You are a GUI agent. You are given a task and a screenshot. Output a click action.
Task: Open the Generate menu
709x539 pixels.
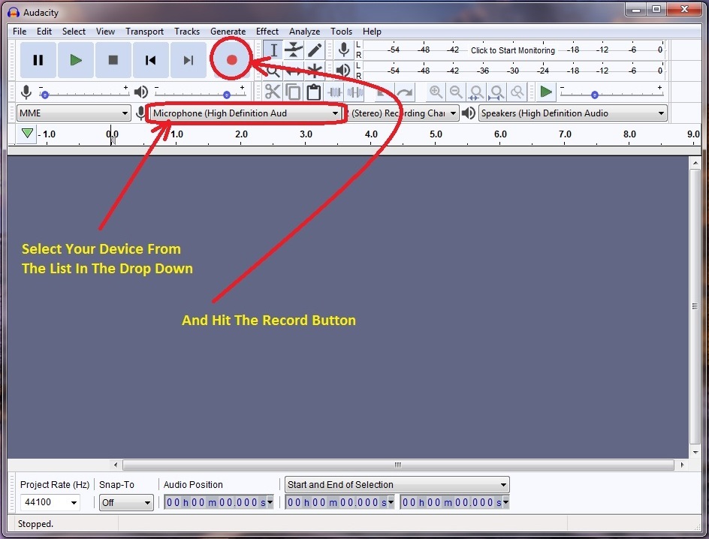(228, 32)
